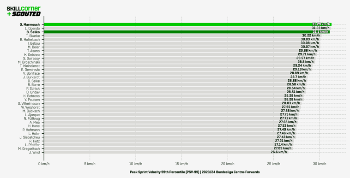Select the 0 km/h axis tick label
350x178 pixels.
(x=44, y=164)
